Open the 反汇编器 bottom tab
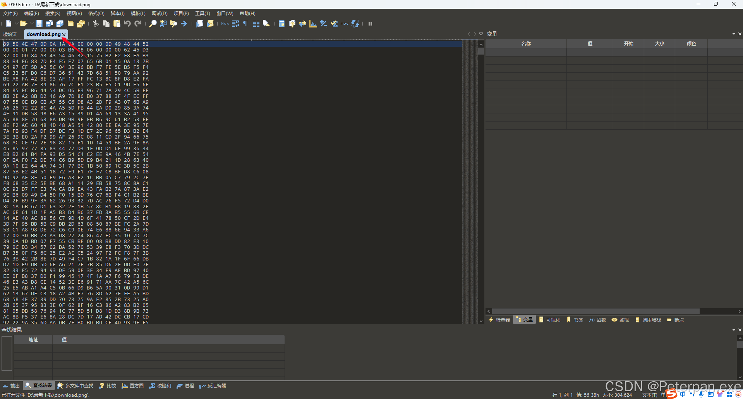The width and height of the screenshot is (743, 399). pyautogui.click(x=213, y=386)
